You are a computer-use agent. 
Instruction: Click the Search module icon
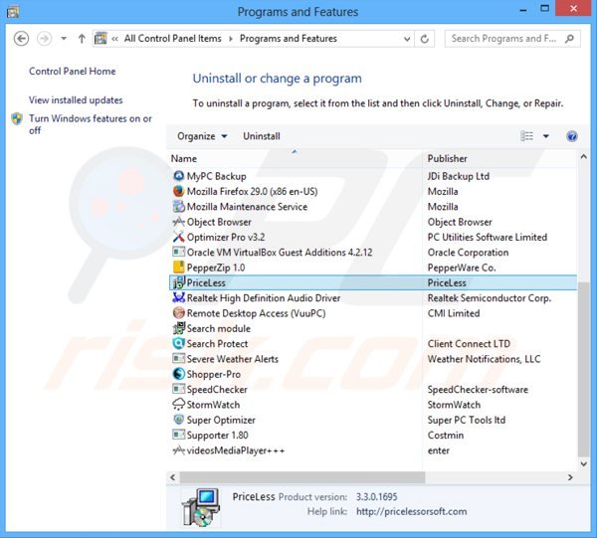[x=178, y=328]
